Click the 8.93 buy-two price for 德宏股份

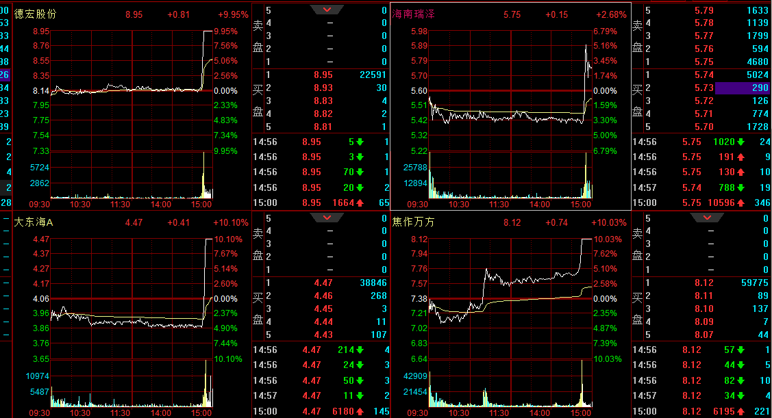click(323, 88)
